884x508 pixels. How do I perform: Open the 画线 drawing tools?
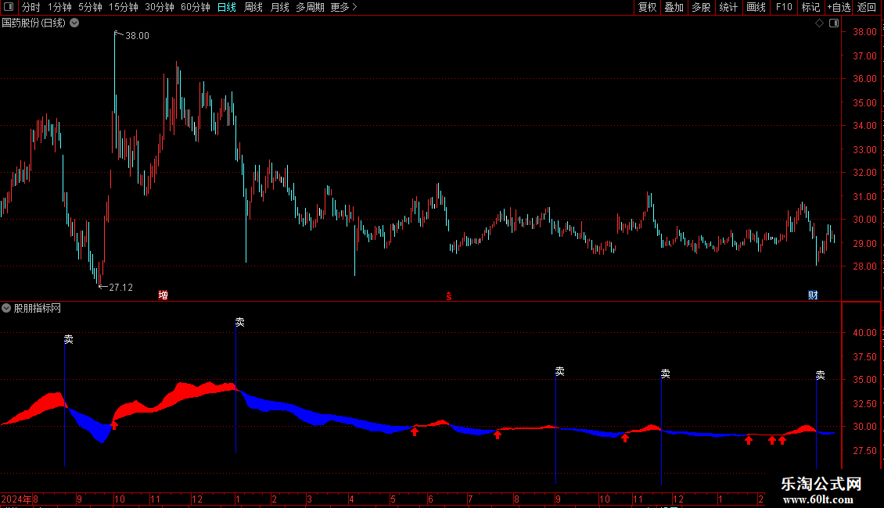[756, 7]
